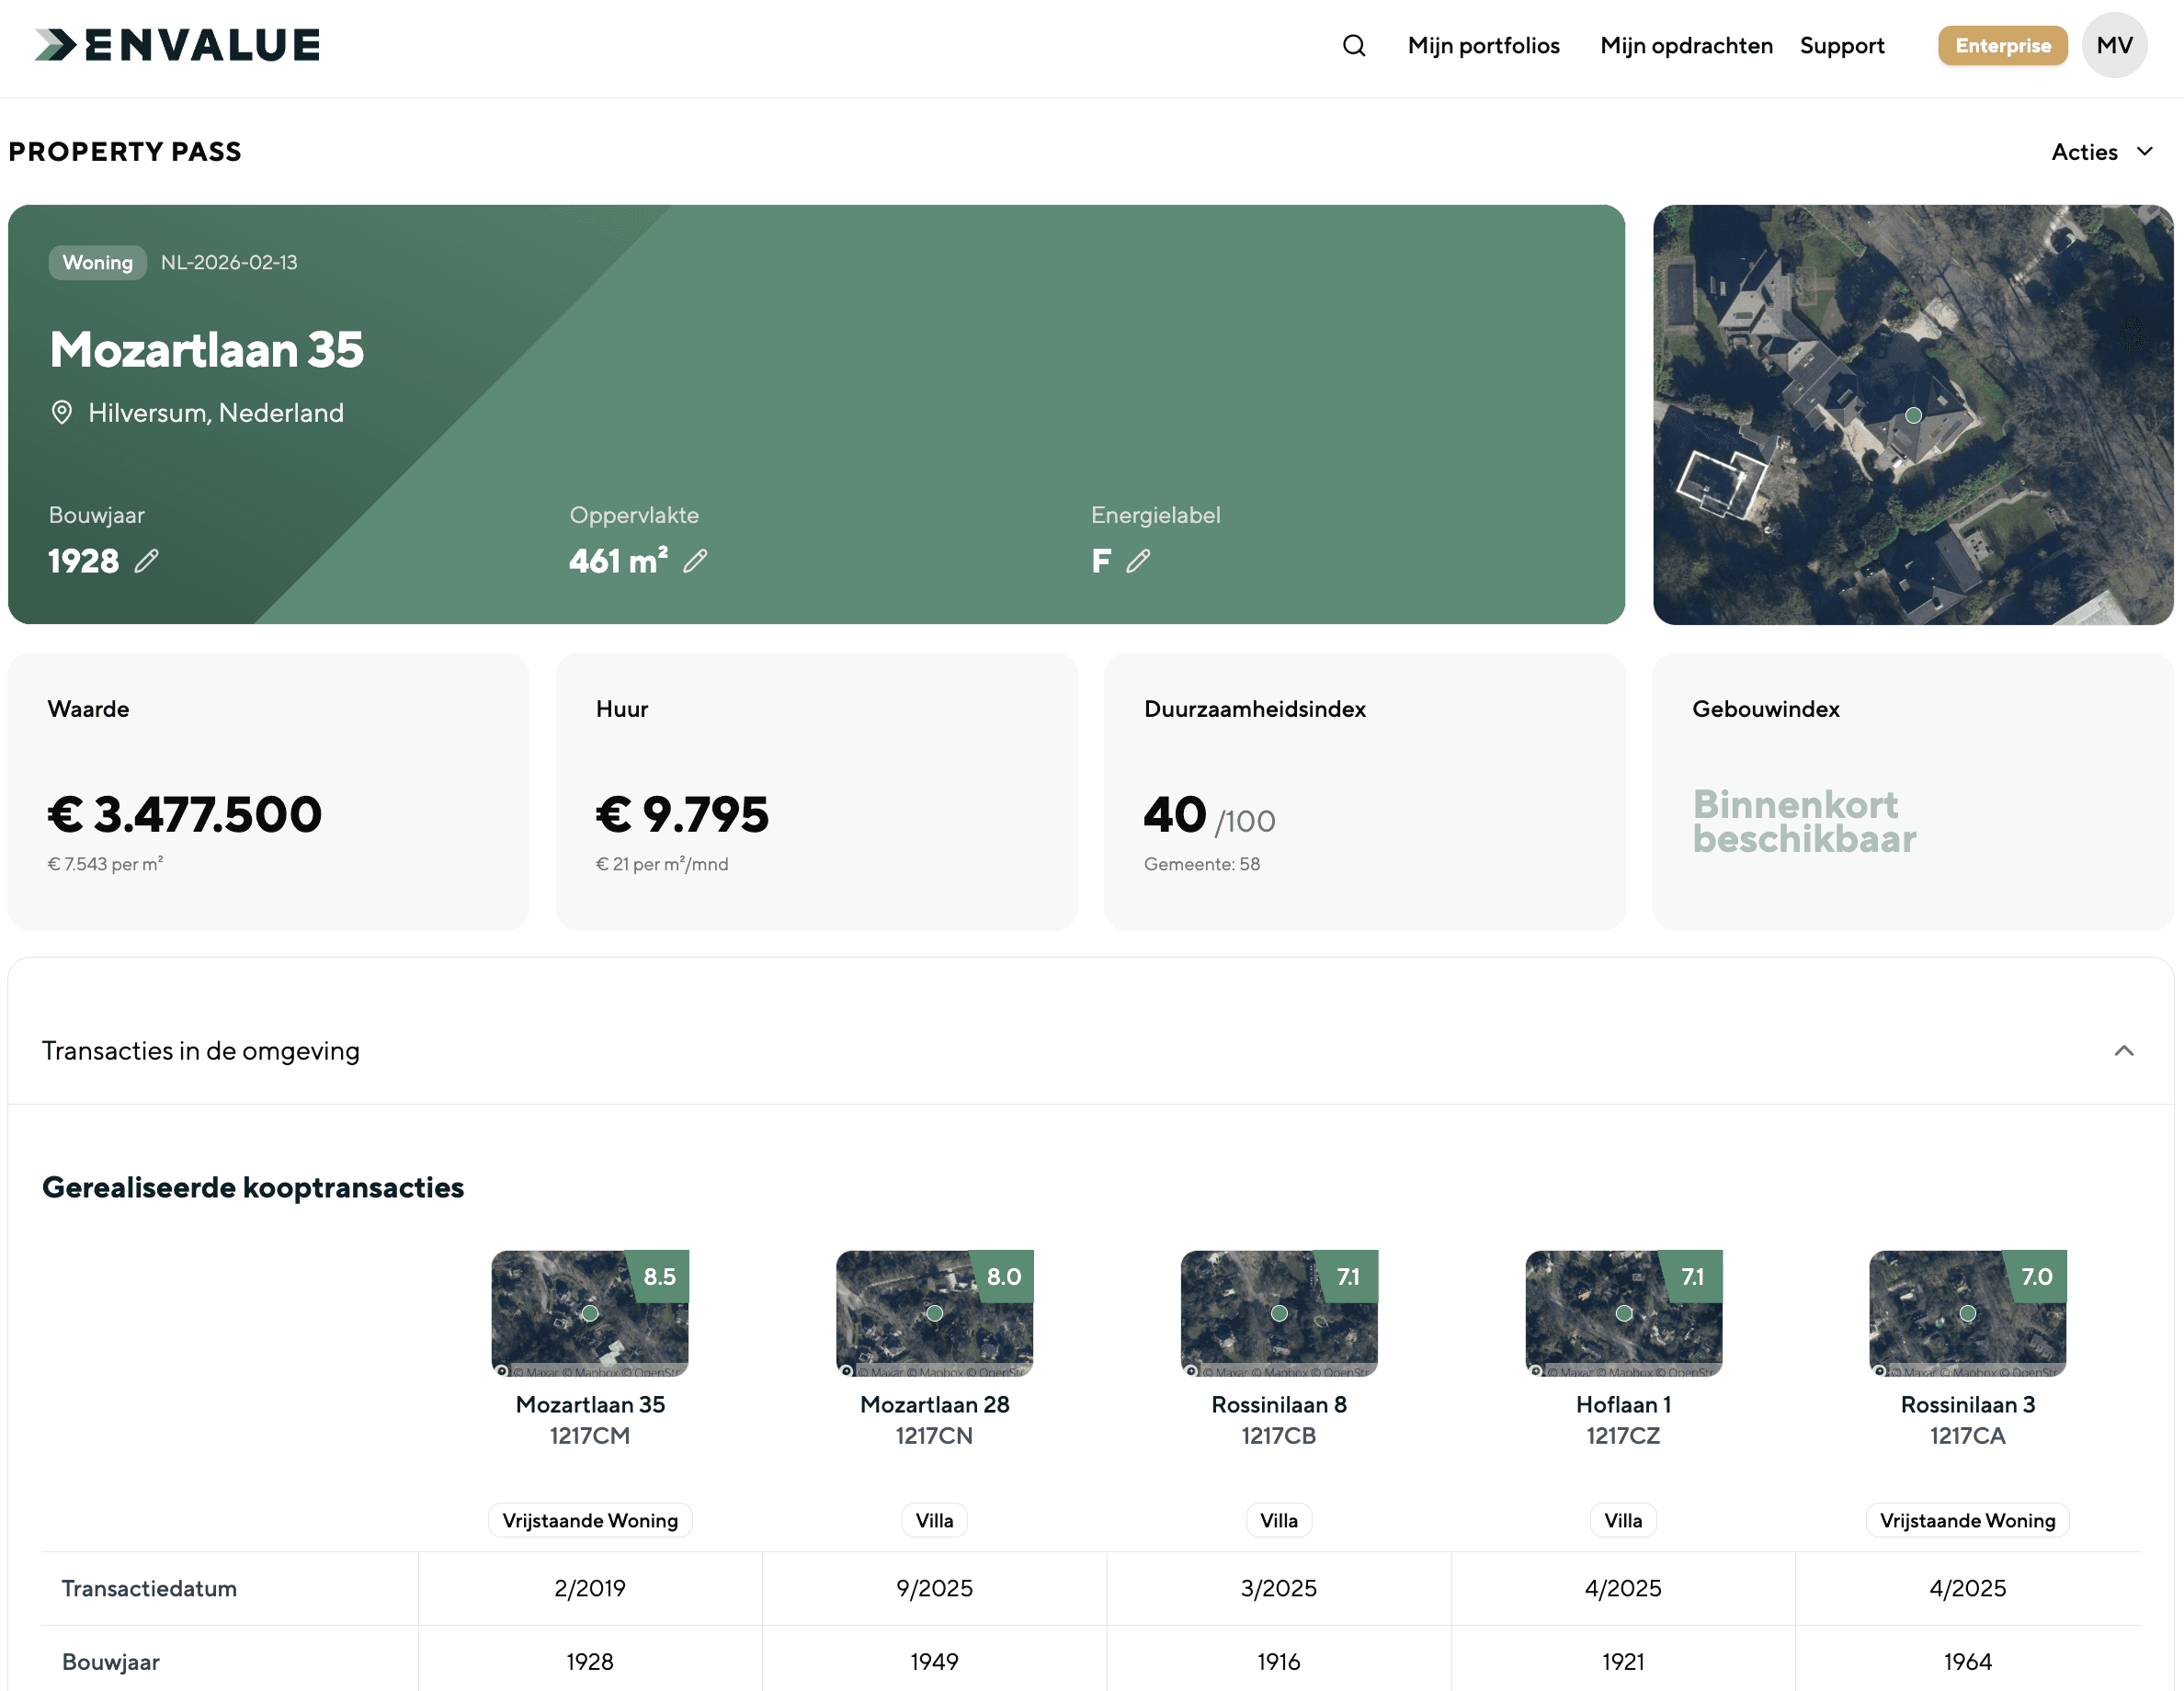Click the green score badge 8.5 on Mozartlaan 35
Image resolution: width=2184 pixels, height=1691 pixels.
(659, 1276)
